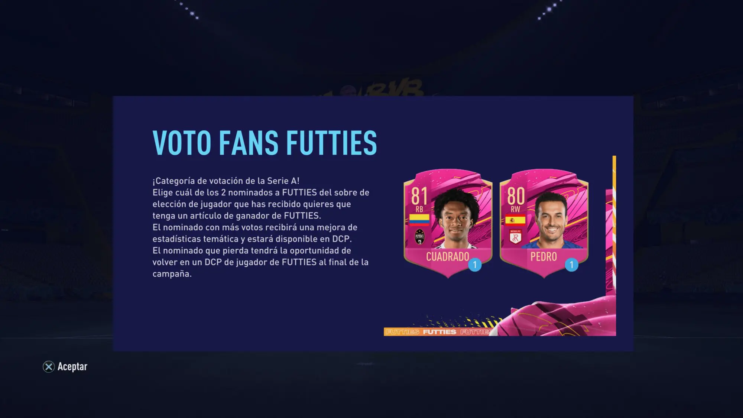This screenshot has width=743, height=418.
Task: Click the Colombia flag on the Cuadrado card
Action: [419, 220]
